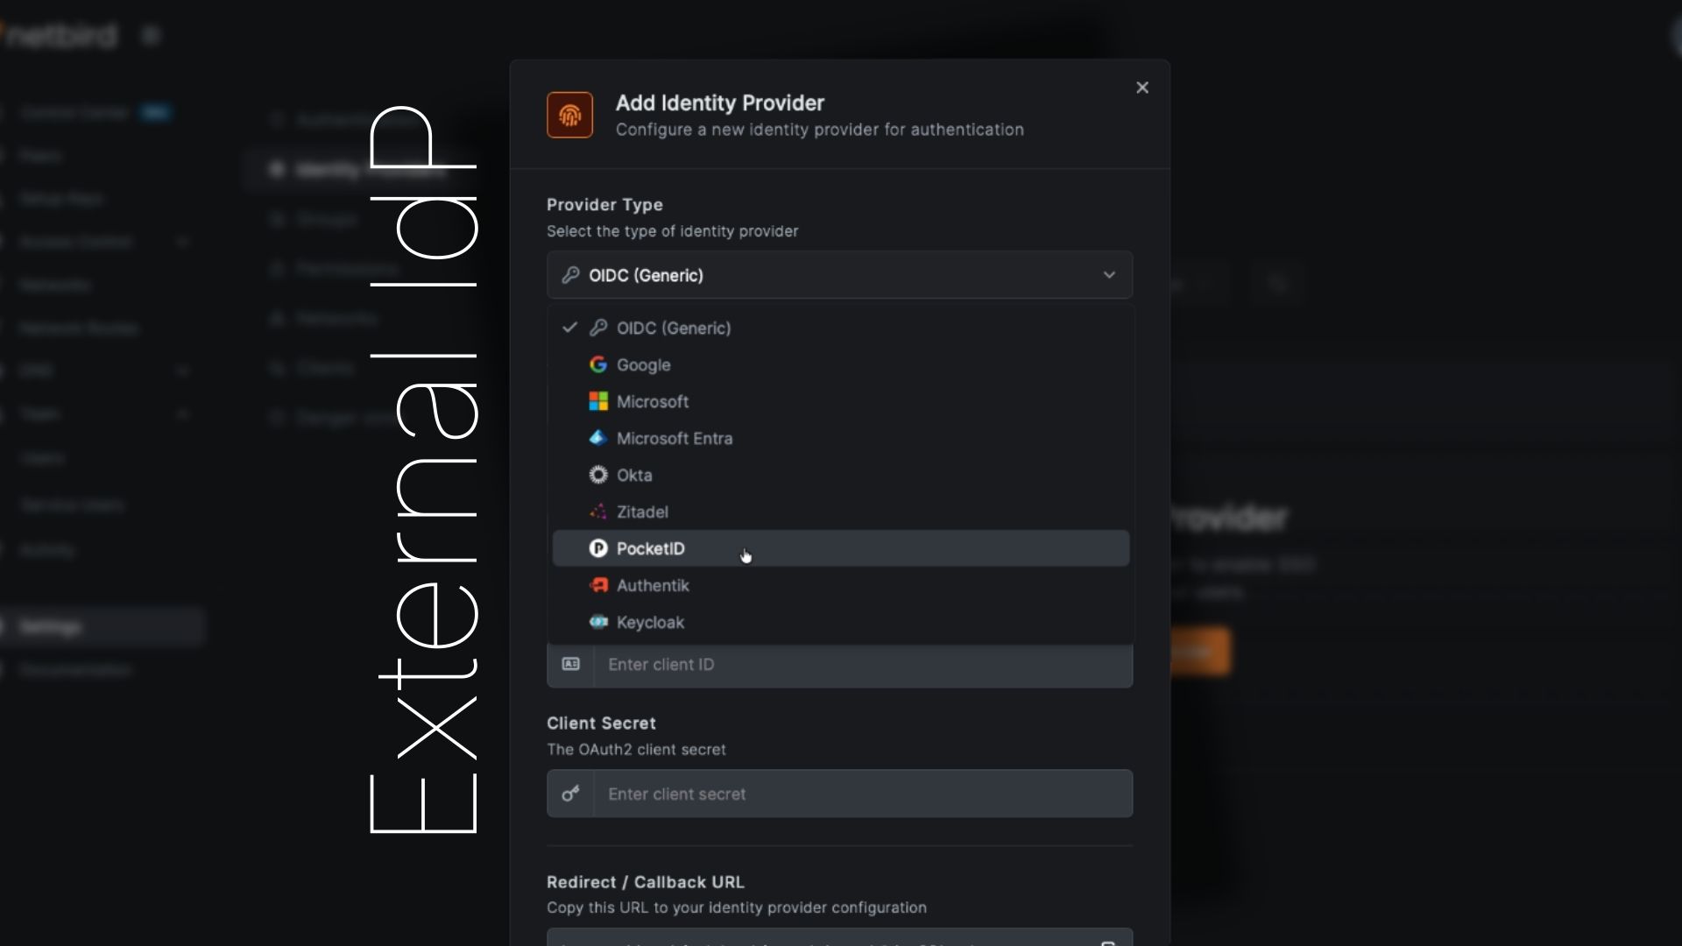Click the badge icon beside client ID field

(570, 665)
